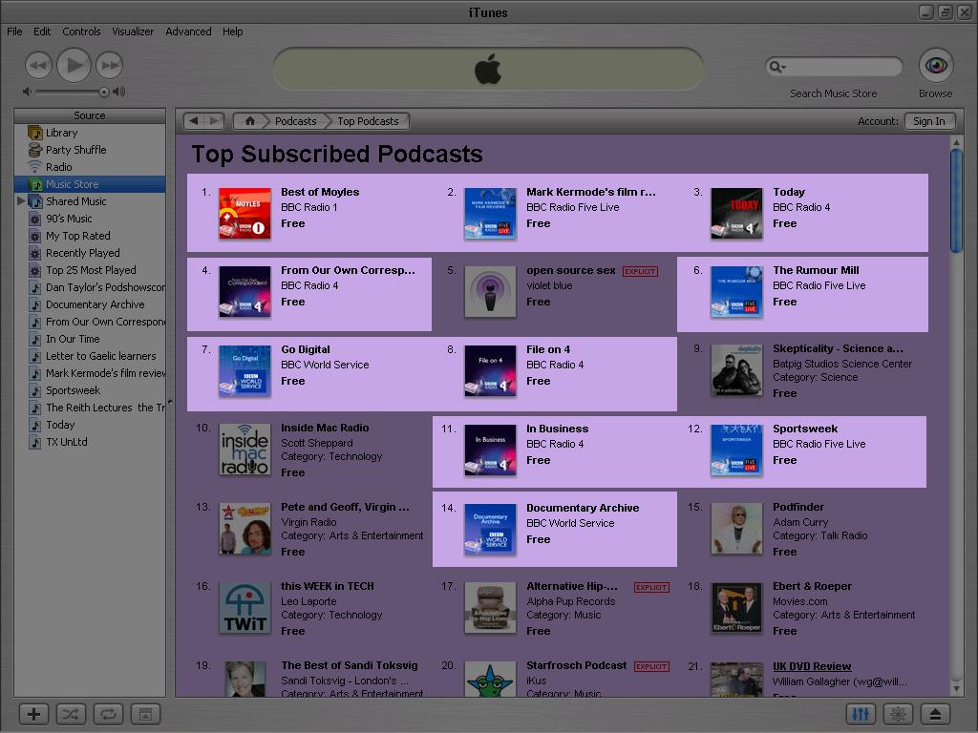Select Radio source
Viewport: 978px width, 733px height.
coord(90,167)
